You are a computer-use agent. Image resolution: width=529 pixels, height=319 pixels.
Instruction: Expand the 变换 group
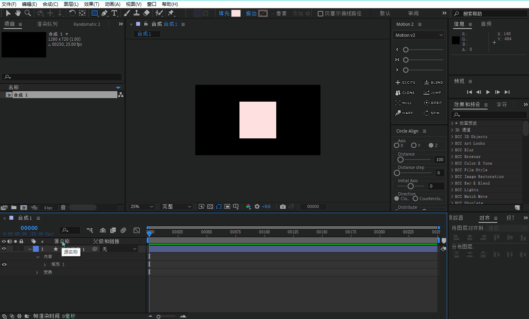(37, 272)
